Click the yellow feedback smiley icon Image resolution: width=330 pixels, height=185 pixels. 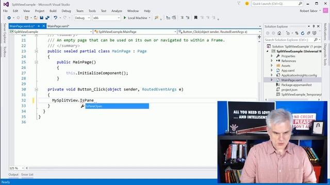(x=247, y=4)
